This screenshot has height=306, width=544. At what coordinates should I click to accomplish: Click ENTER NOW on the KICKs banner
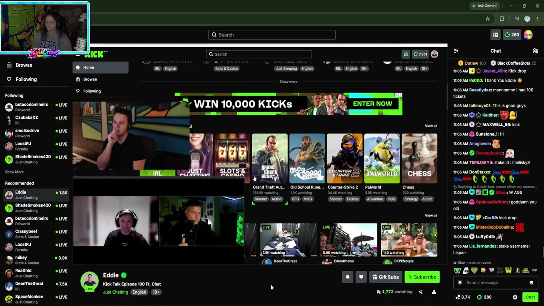coord(373,104)
